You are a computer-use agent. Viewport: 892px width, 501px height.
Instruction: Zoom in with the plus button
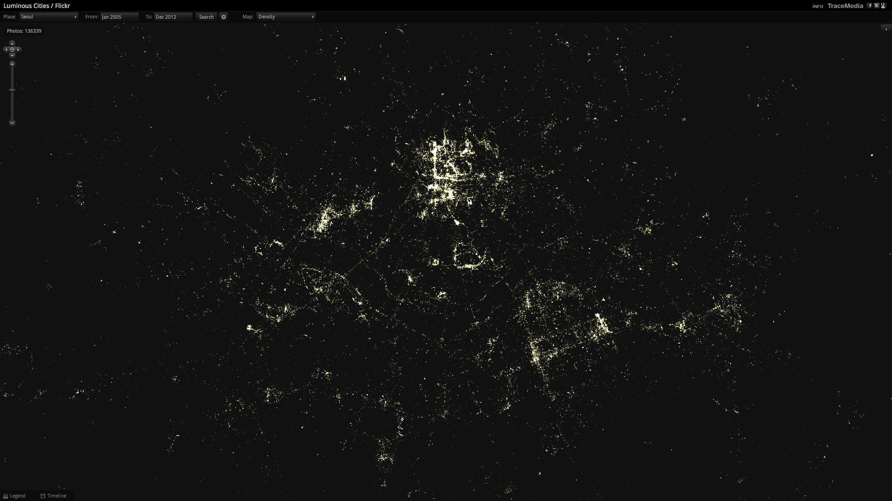click(12, 64)
